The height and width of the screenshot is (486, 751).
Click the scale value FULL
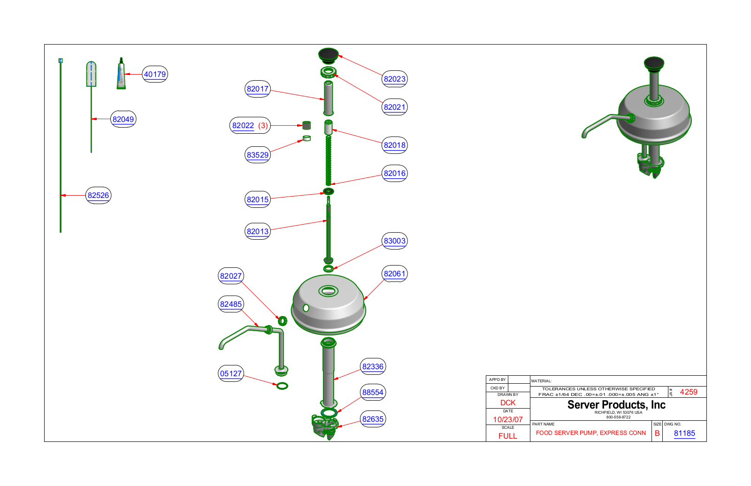tap(508, 436)
